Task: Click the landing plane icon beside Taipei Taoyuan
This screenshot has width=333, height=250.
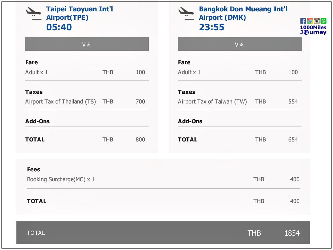Action: 33,13
